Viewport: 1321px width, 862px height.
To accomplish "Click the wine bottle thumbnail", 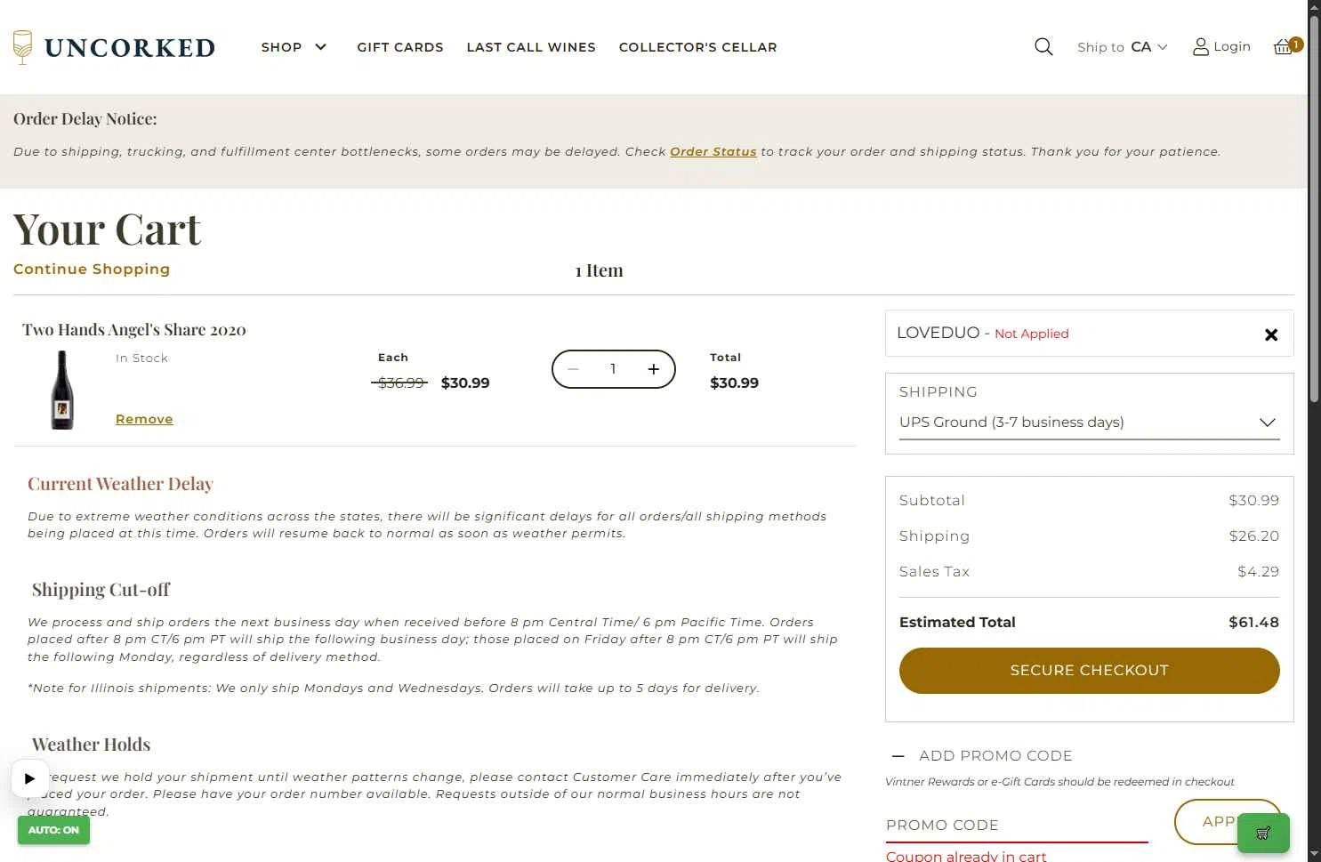I will click(x=62, y=390).
